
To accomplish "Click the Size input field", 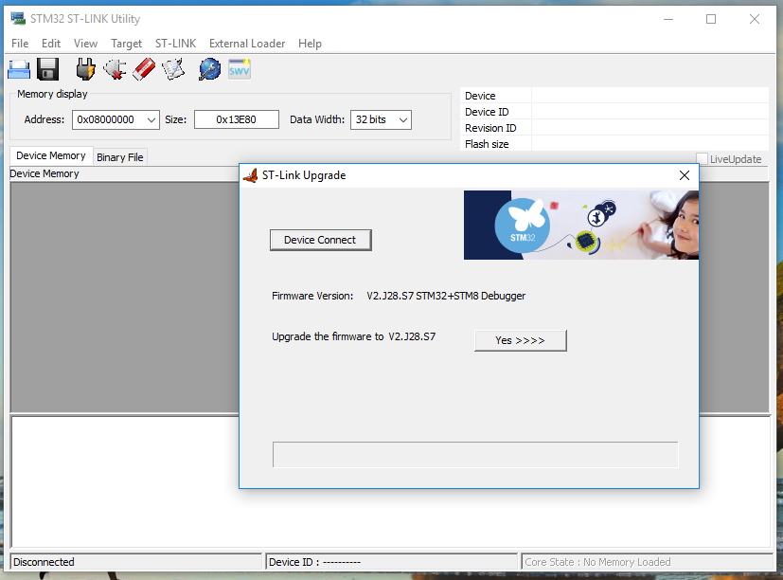I will coord(237,119).
